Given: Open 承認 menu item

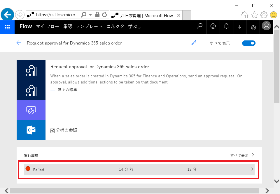Looking at the screenshot, I should pyautogui.click(x=67, y=26).
